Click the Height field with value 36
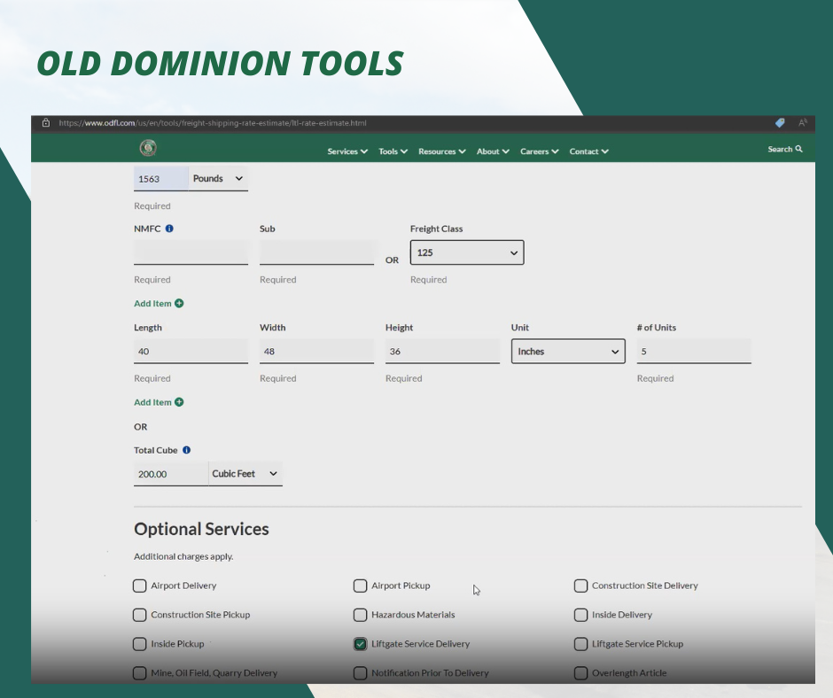Image resolution: width=833 pixels, height=698 pixels. (442, 351)
